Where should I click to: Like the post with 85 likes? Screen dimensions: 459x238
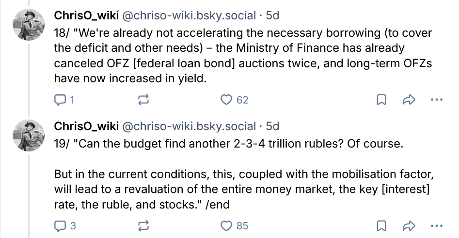pos(234,226)
